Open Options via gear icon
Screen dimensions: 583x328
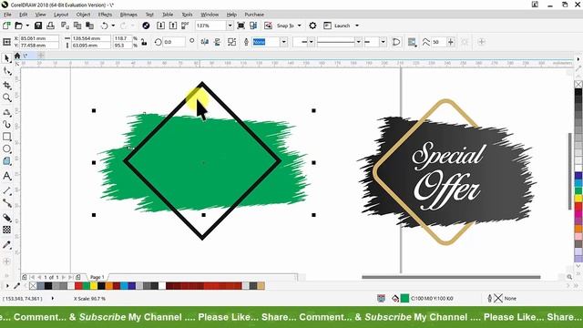(x=312, y=26)
